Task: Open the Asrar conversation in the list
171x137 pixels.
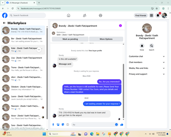Action: tap(23, 117)
